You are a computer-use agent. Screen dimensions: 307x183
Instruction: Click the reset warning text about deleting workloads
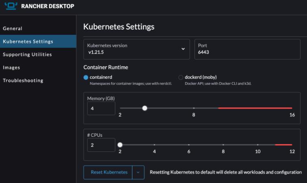point(226,172)
